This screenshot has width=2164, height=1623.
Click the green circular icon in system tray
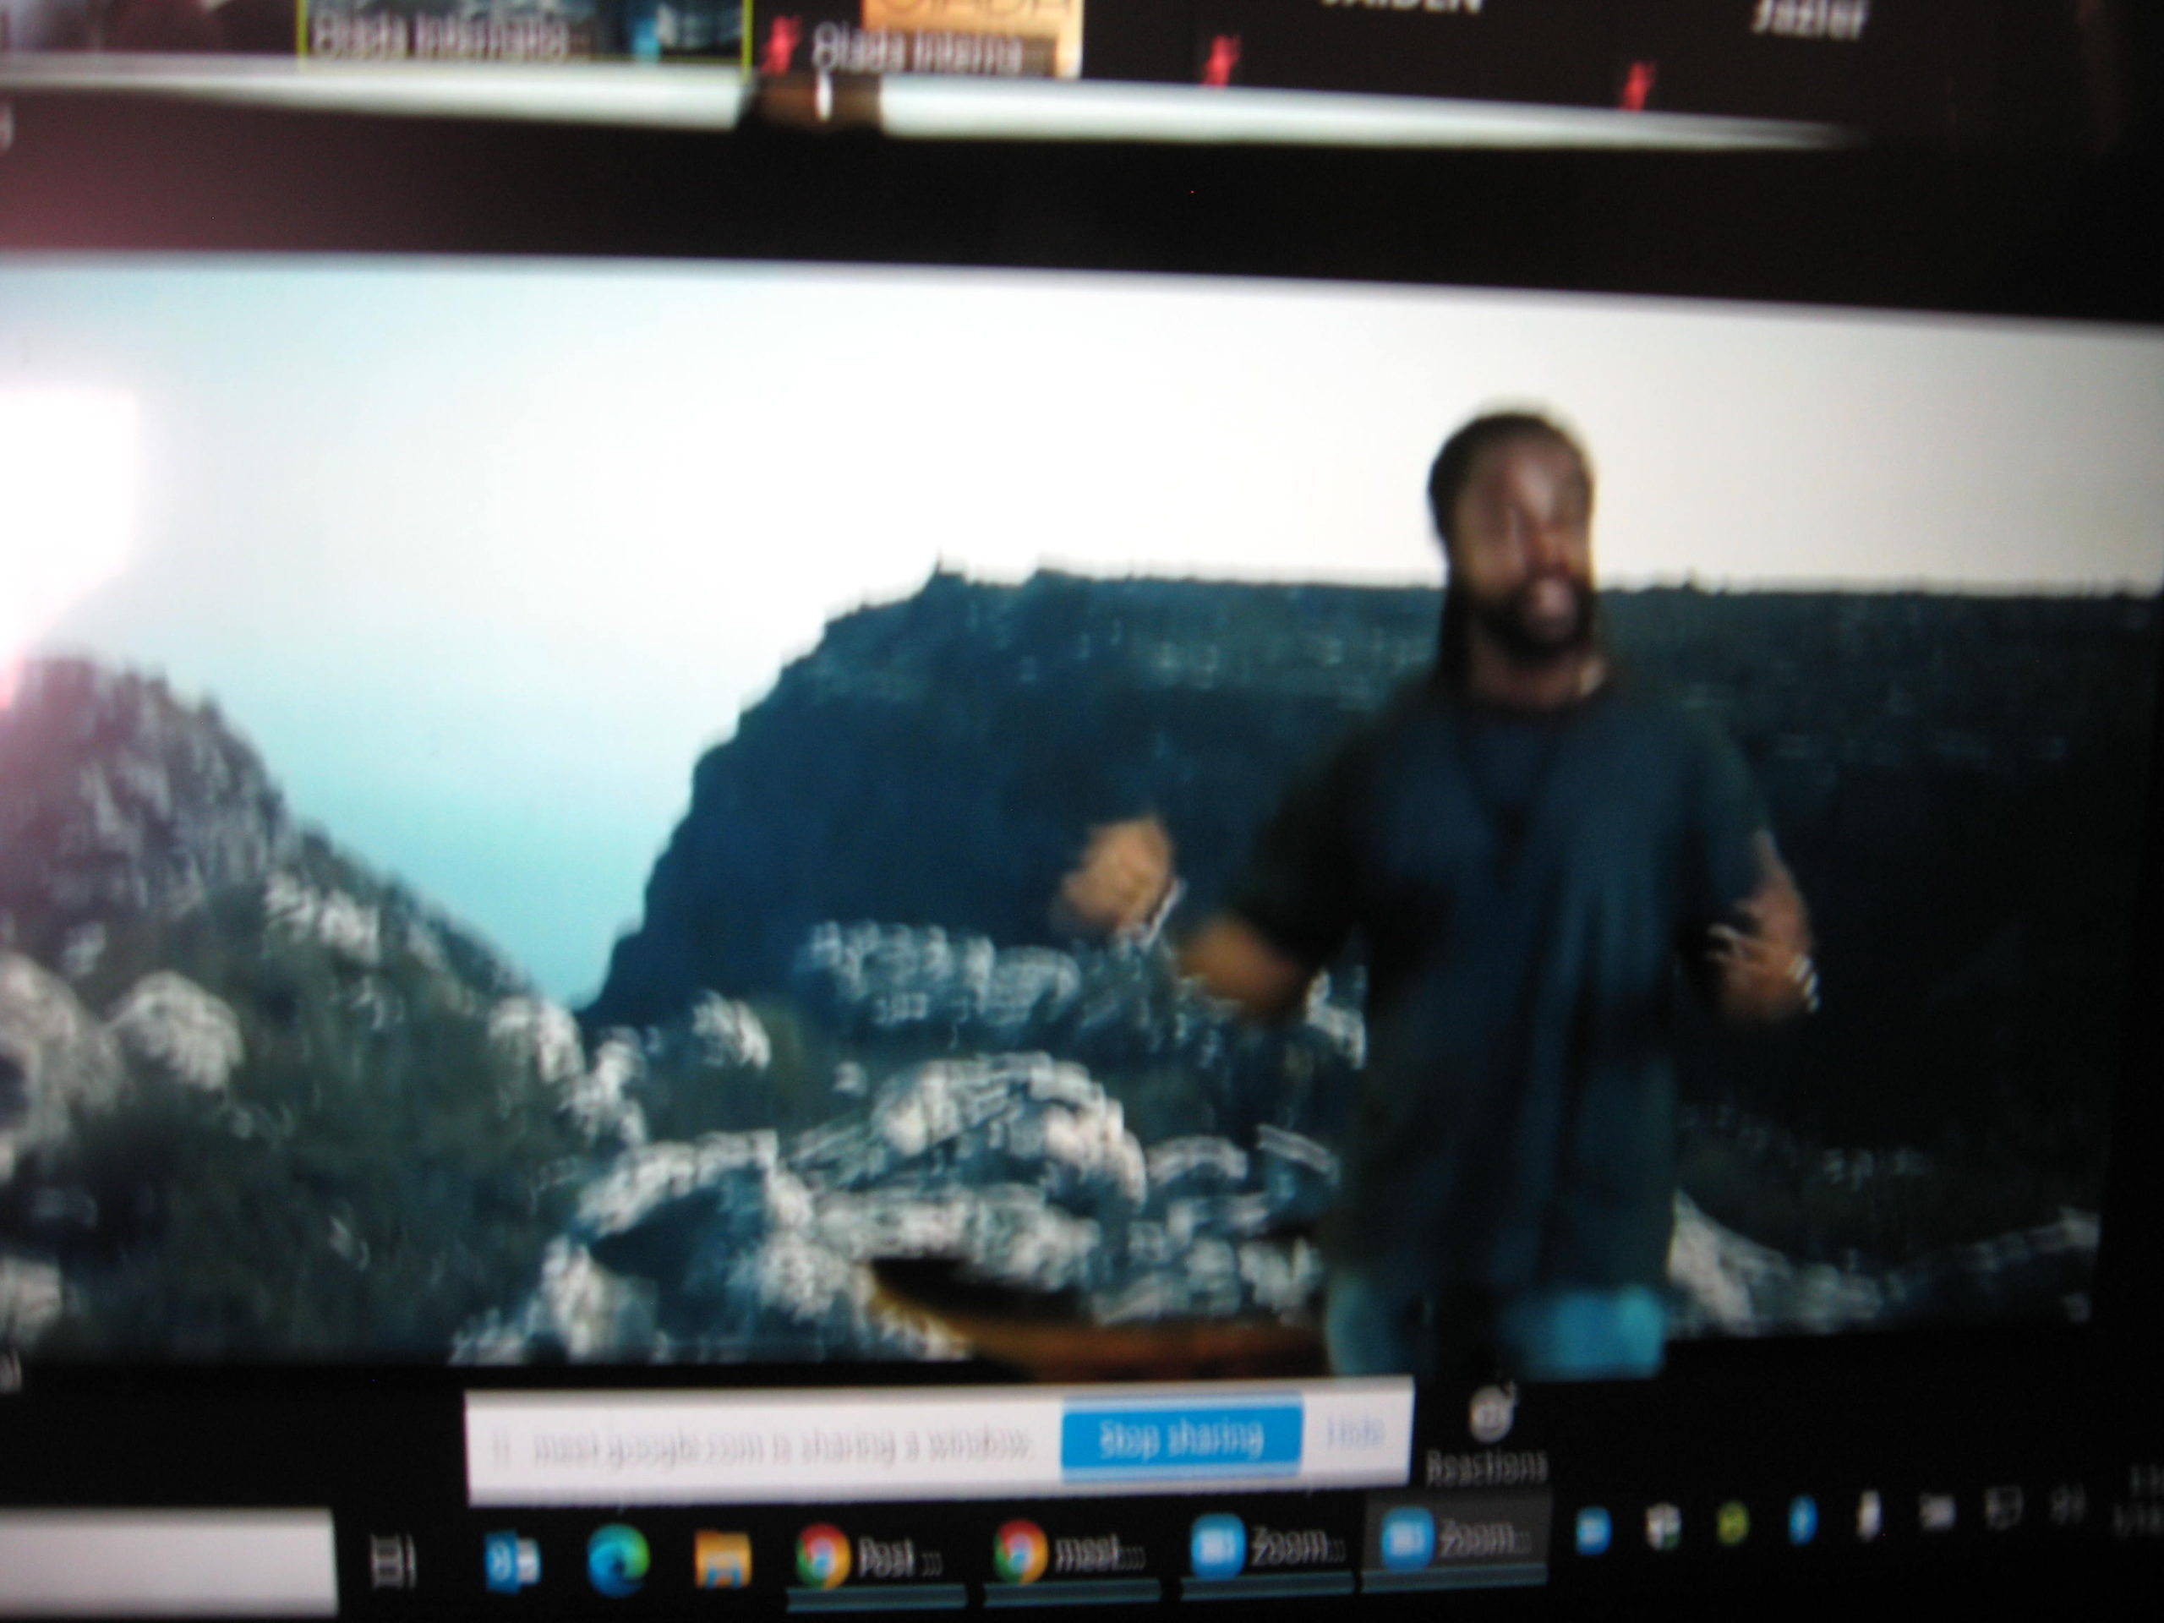click(x=1733, y=1525)
